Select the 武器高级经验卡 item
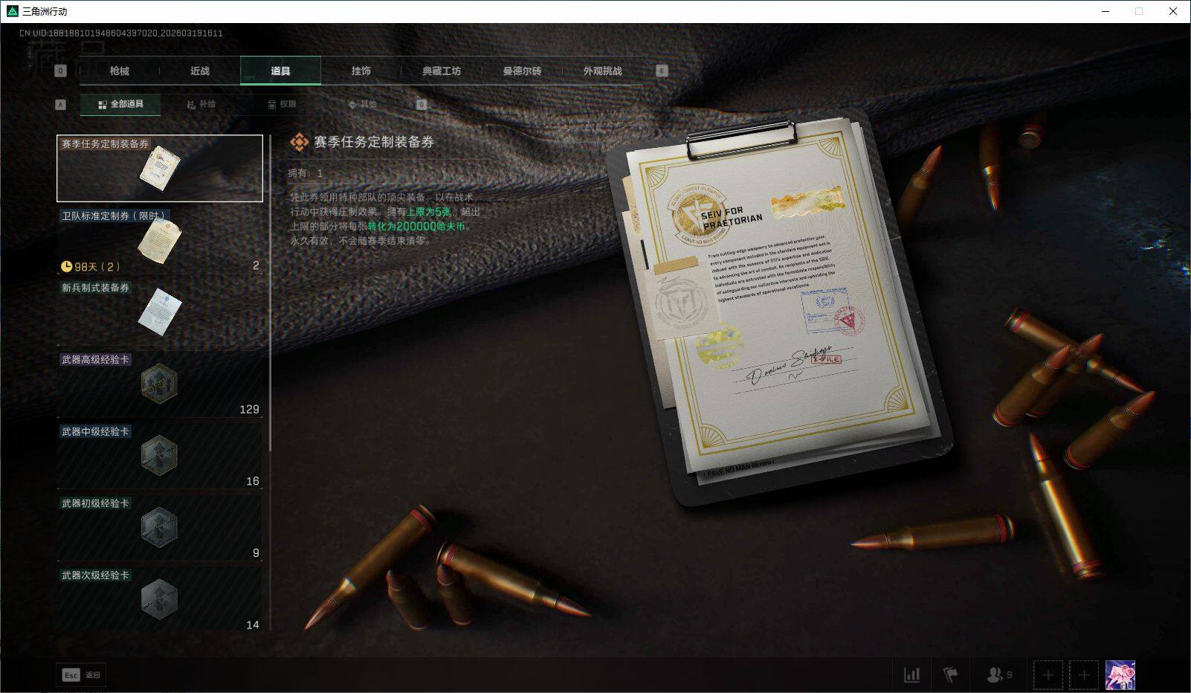The width and height of the screenshot is (1191, 693). (160, 384)
